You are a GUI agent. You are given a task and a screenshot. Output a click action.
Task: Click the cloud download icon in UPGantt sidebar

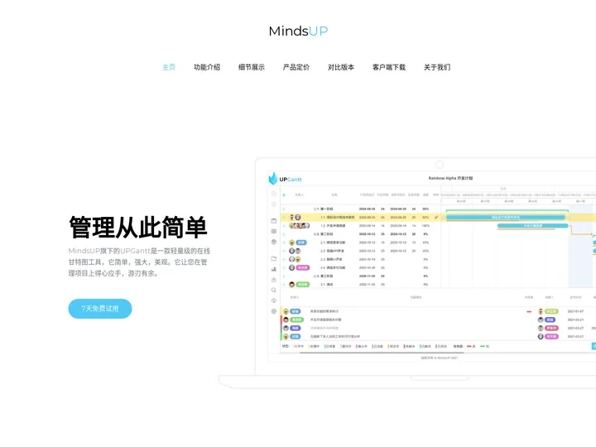click(x=274, y=300)
